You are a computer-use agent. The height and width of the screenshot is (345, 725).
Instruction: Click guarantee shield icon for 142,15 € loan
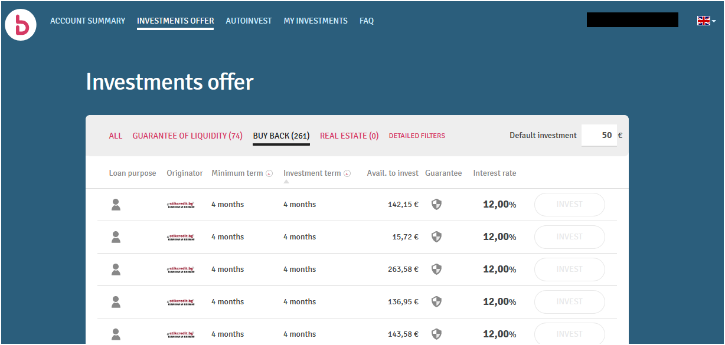click(436, 205)
